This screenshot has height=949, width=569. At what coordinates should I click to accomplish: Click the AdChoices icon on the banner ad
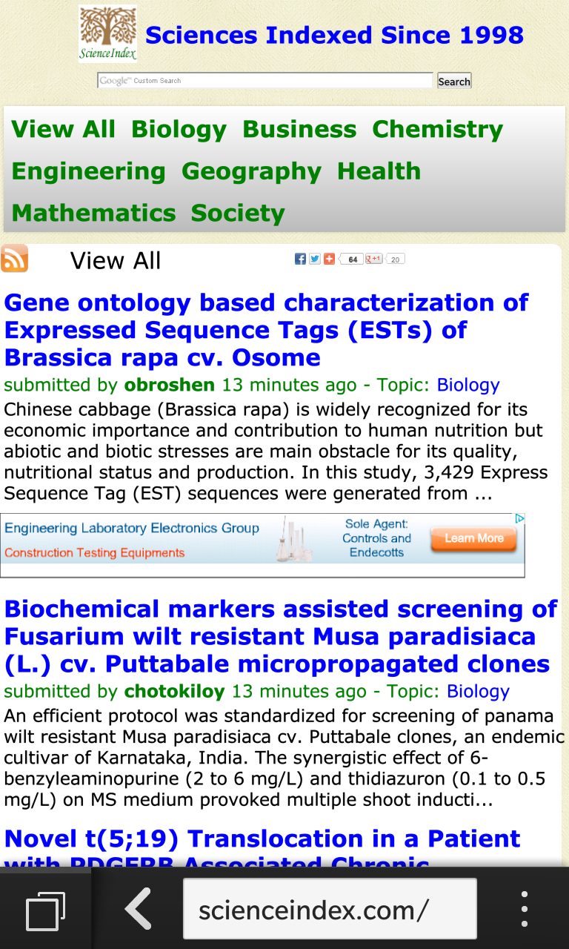pyautogui.click(x=520, y=519)
